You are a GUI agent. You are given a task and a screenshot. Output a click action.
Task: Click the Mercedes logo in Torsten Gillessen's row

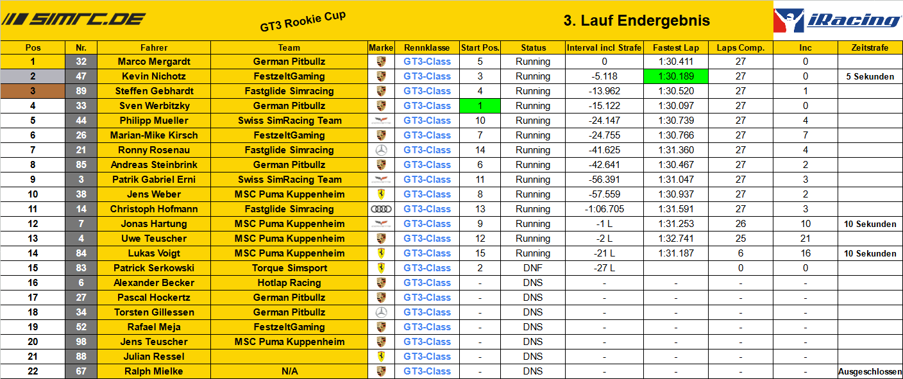point(381,312)
